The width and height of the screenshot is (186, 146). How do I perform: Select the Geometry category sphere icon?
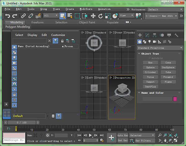139,42
